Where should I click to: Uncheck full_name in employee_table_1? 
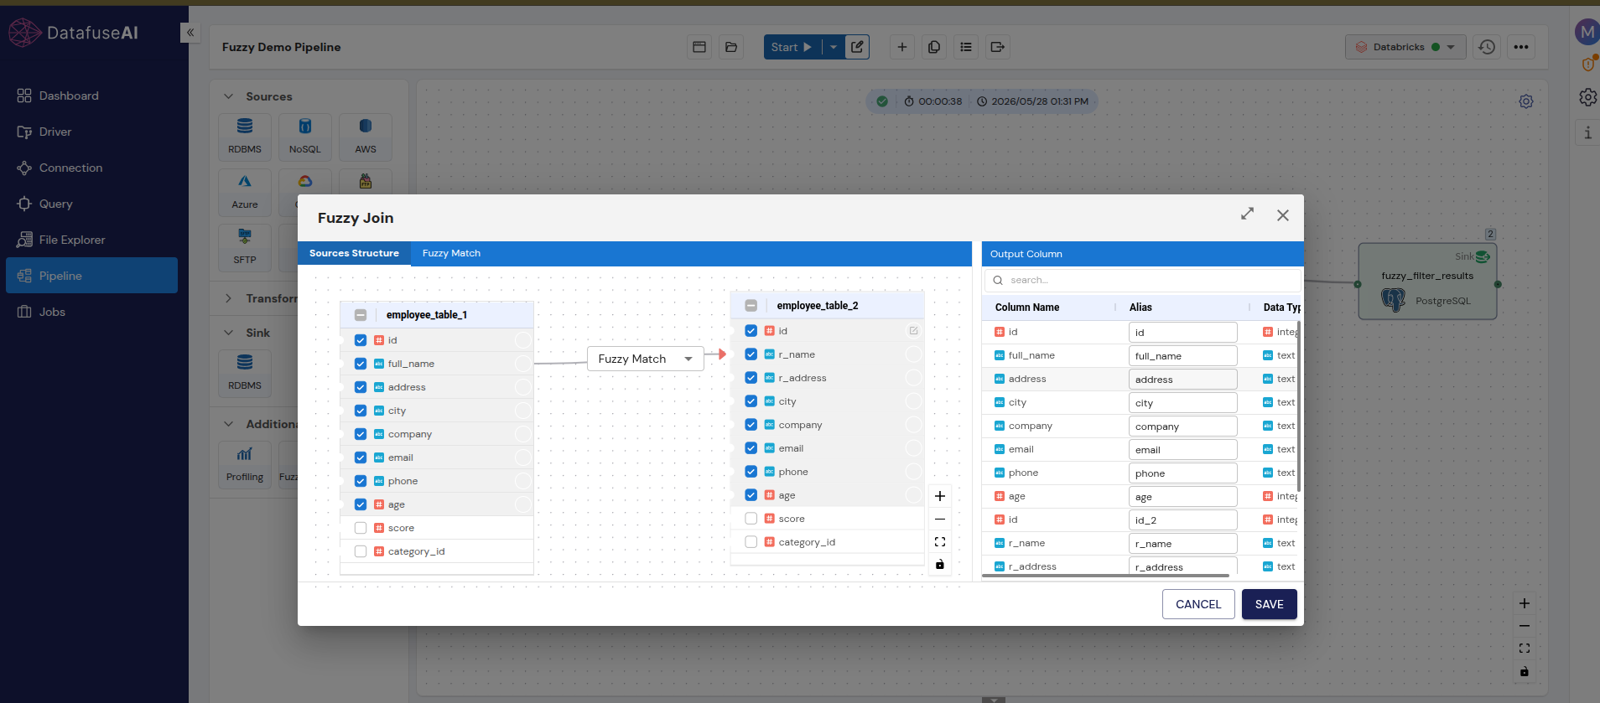click(361, 364)
